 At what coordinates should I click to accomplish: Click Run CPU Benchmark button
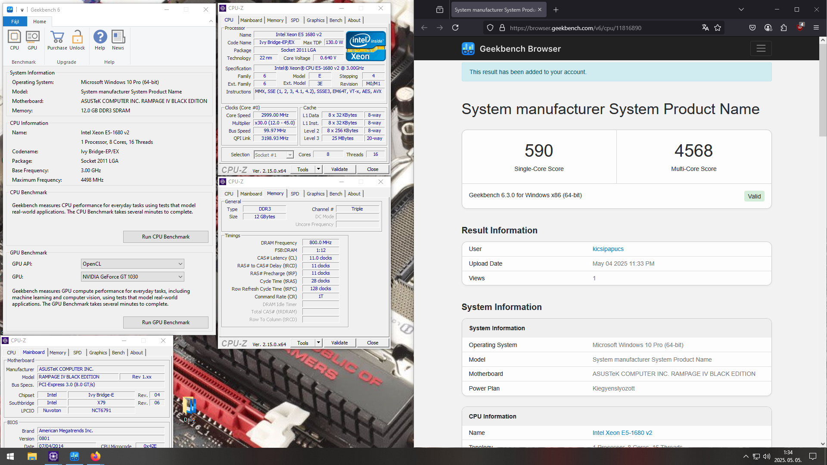(165, 237)
